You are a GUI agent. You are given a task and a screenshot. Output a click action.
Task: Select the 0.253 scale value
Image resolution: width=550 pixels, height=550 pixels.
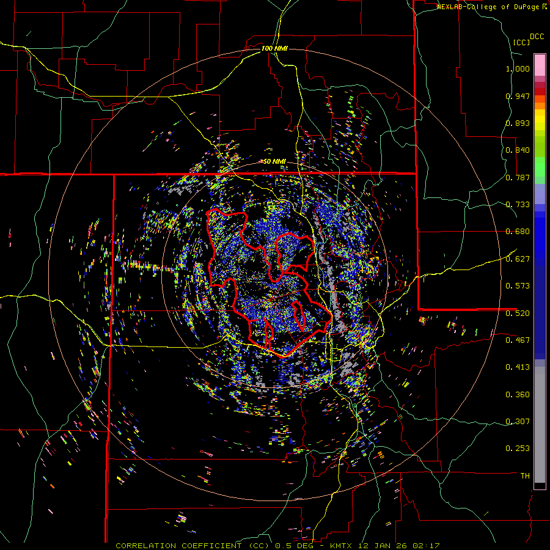click(518, 449)
